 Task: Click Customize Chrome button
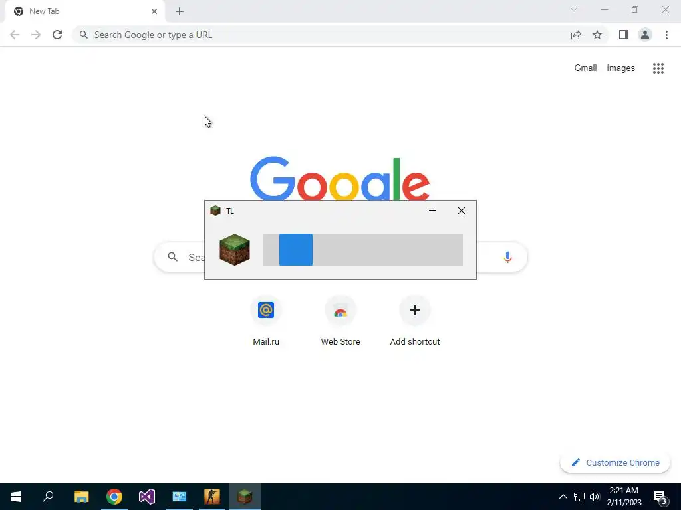click(615, 463)
